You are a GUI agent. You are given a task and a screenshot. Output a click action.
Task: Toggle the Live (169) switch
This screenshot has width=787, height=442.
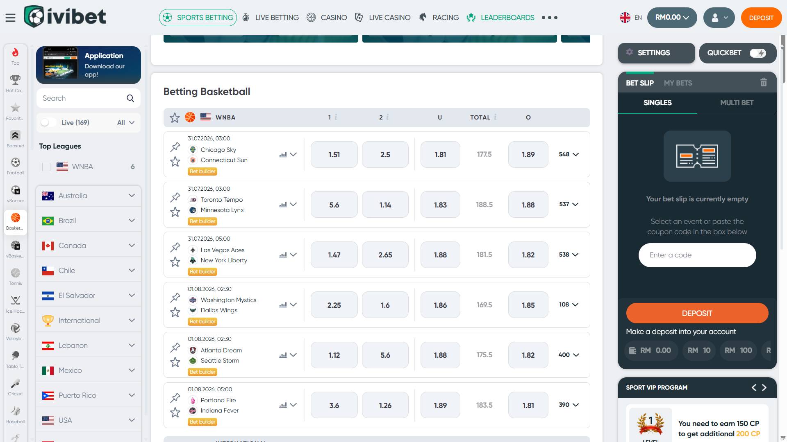click(48, 122)
